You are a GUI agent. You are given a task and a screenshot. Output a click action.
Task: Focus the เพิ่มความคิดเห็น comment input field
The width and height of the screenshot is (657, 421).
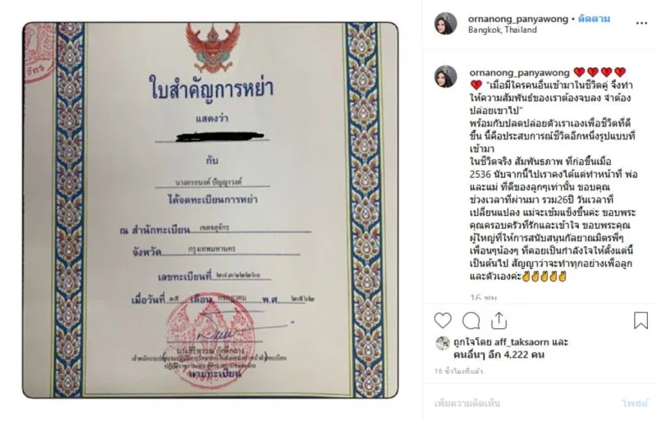[524, 404]
